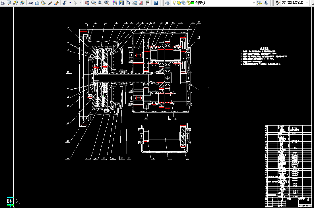The image size is (314, 208).
Task: Click the Cut scissors icon
Action: coord(30,3)
